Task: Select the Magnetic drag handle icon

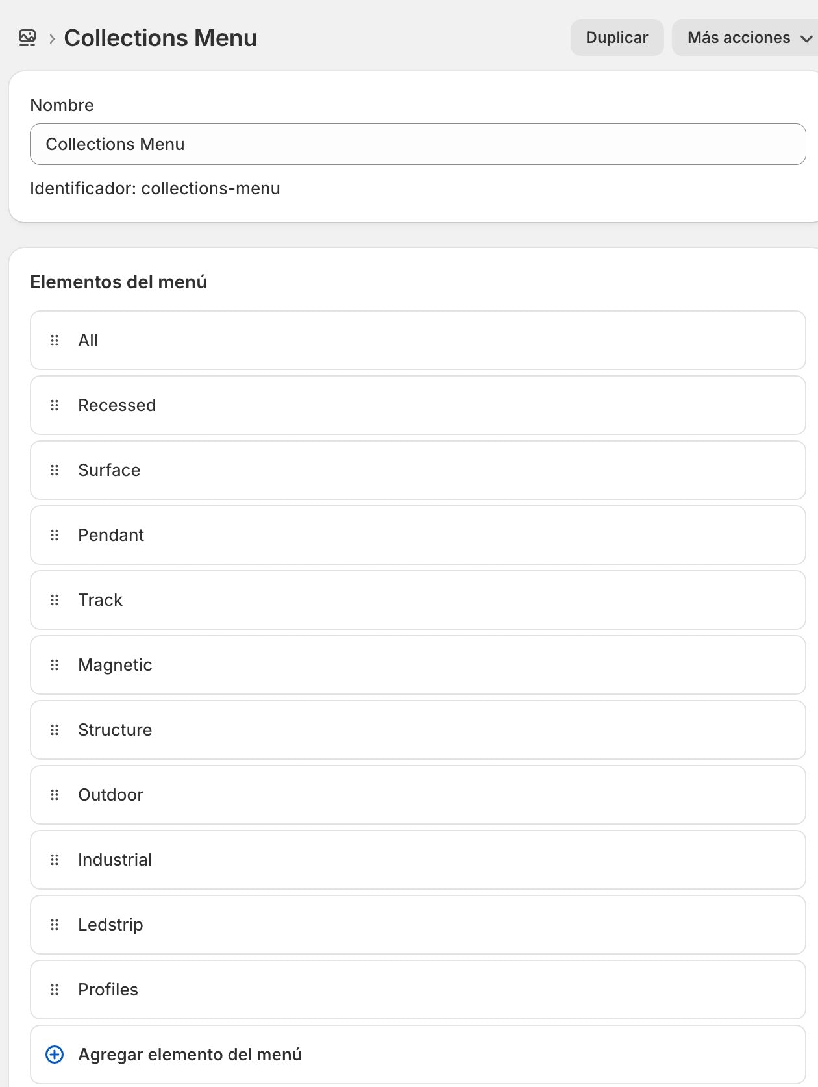Action: pos(55,665)
